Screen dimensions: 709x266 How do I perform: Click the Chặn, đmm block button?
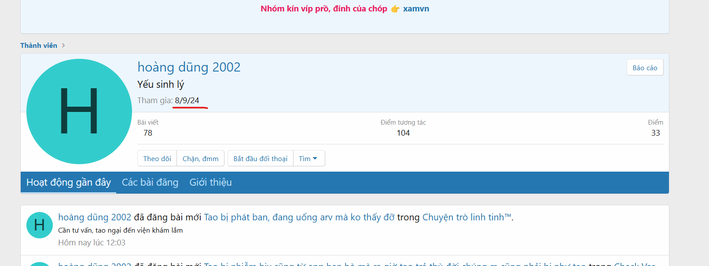pos(200,158)
